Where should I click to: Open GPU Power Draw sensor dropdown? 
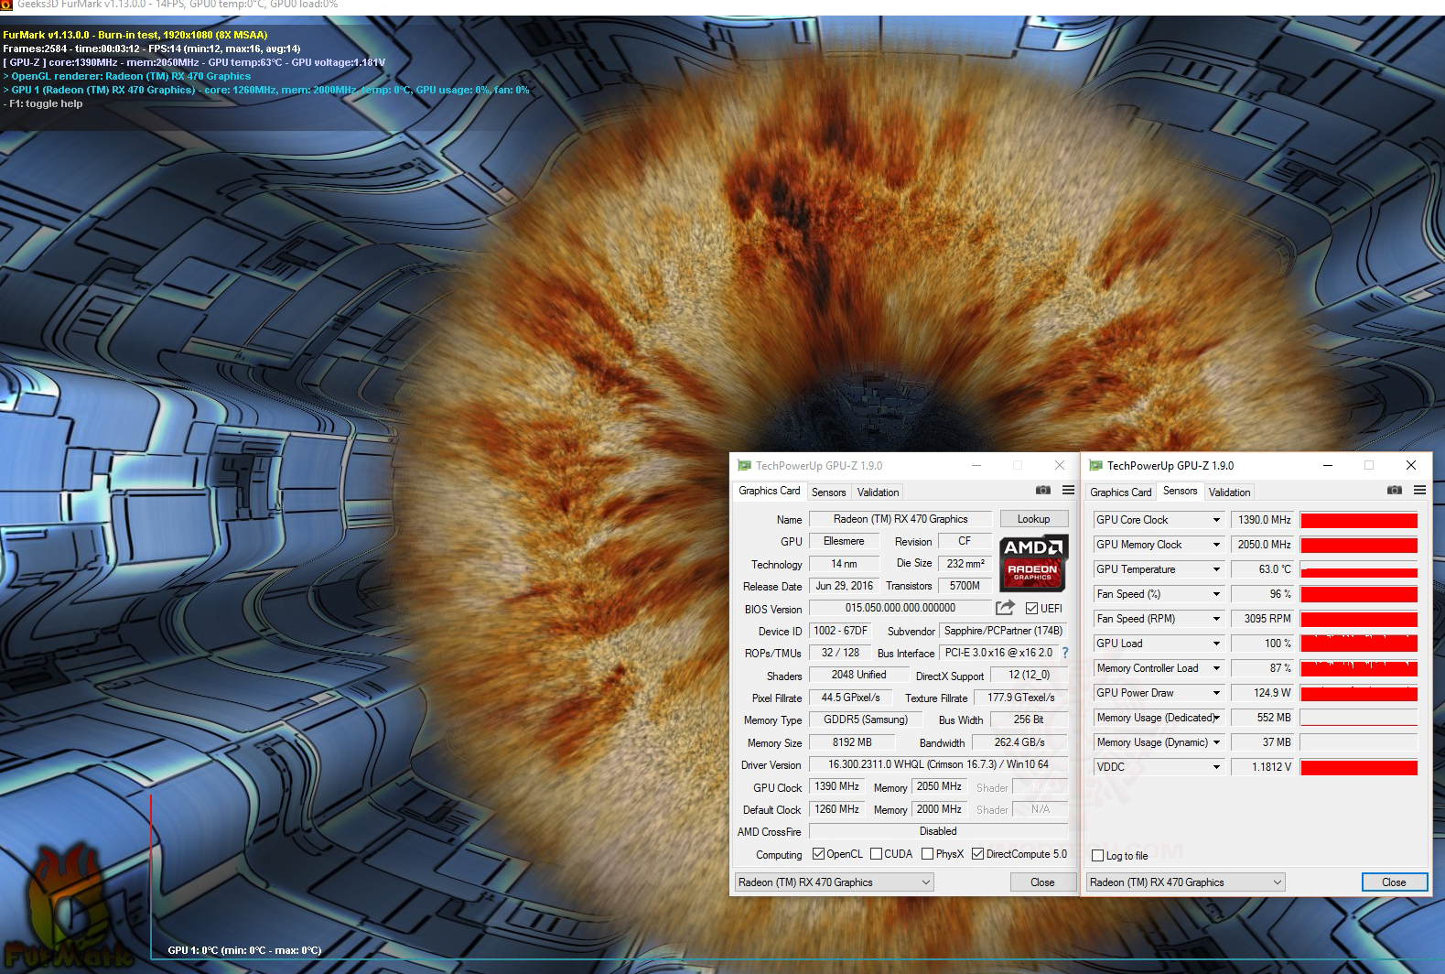click(1216, 693)
